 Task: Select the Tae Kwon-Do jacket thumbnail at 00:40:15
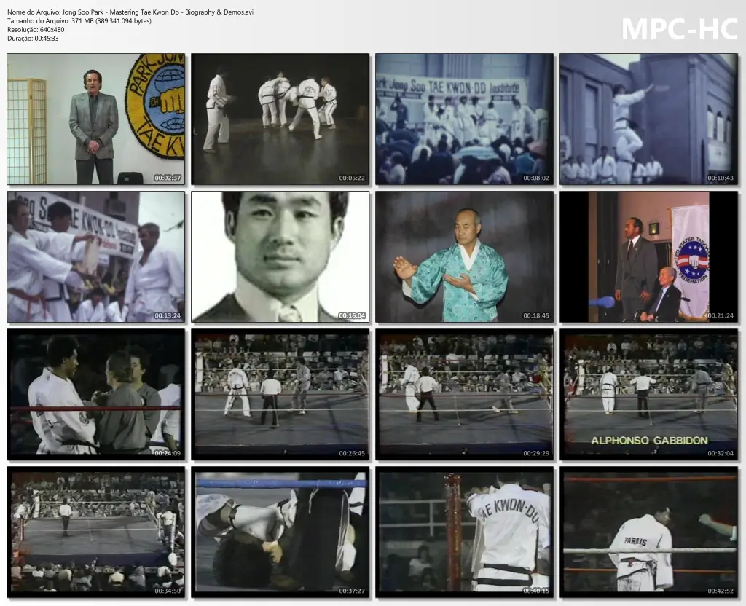point(465,531)
